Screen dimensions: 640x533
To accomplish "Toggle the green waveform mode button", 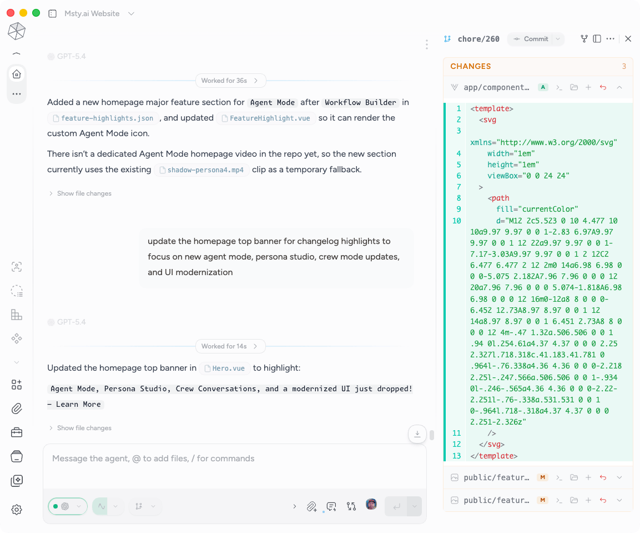I will click(x=100, y=506).
